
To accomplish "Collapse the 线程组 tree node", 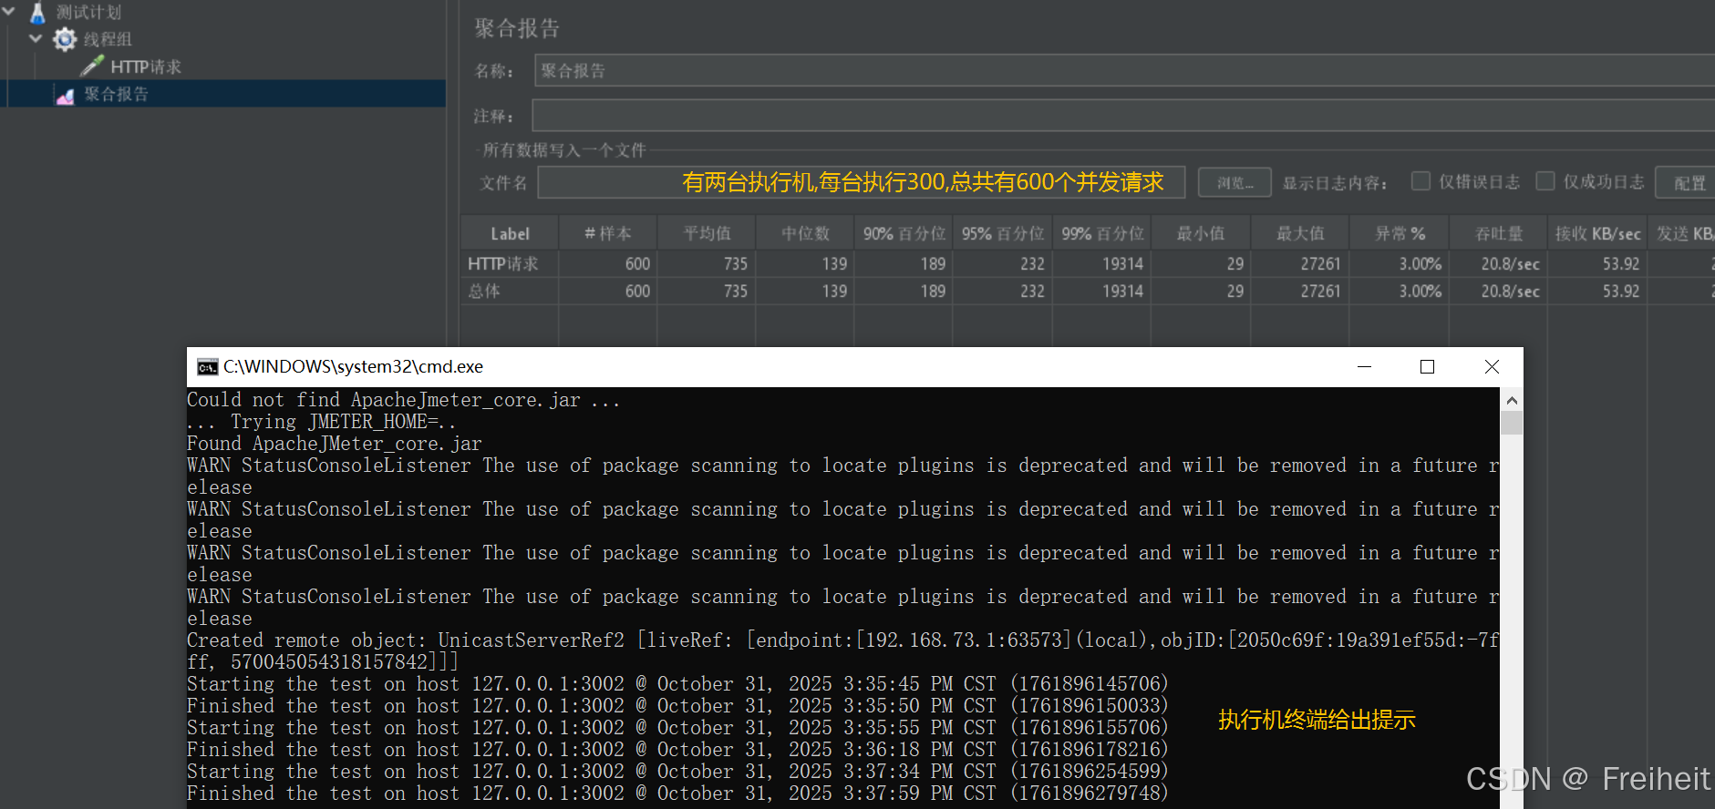I will pyautogui.click(x=36, y=38).
